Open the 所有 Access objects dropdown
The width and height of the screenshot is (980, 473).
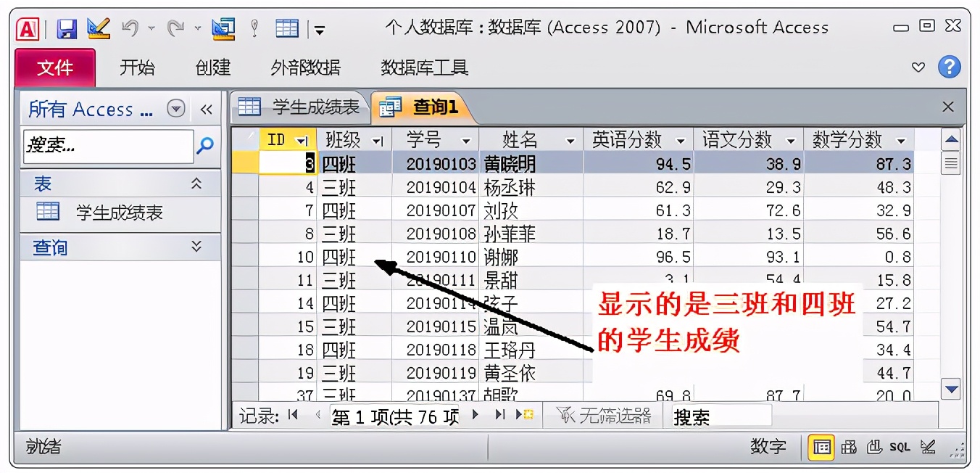point(175,109)
